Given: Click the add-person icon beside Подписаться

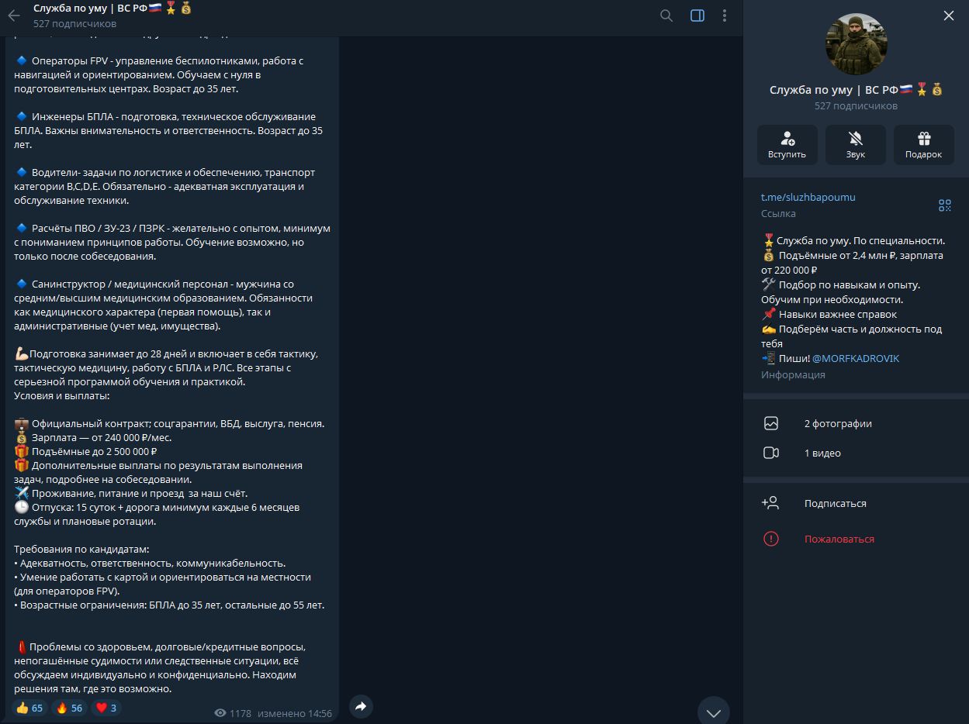Looking at the screenshot, I should (x=770, y=503).
